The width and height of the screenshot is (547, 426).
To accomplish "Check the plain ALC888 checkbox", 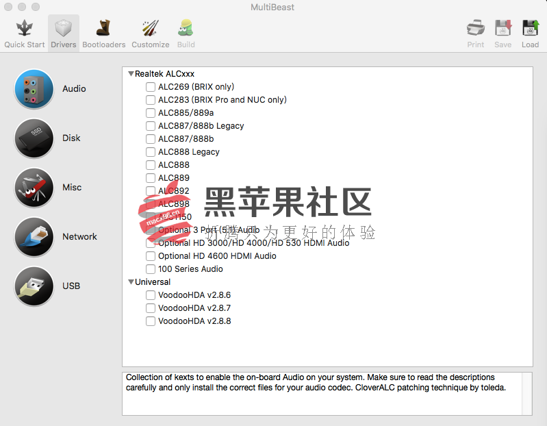I will (x=151, y=164).
